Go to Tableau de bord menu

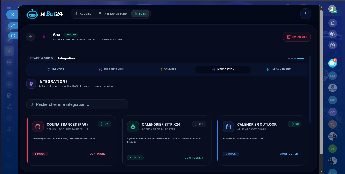click(x=112, y=14)
